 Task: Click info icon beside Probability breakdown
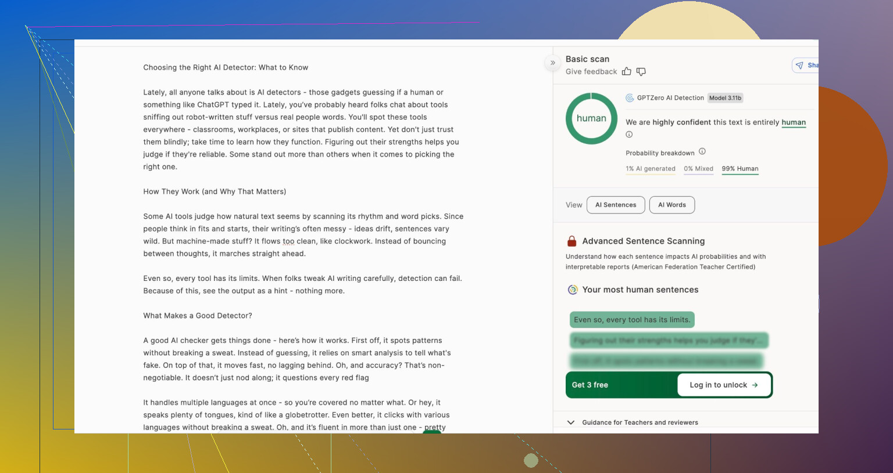[702, 151]
